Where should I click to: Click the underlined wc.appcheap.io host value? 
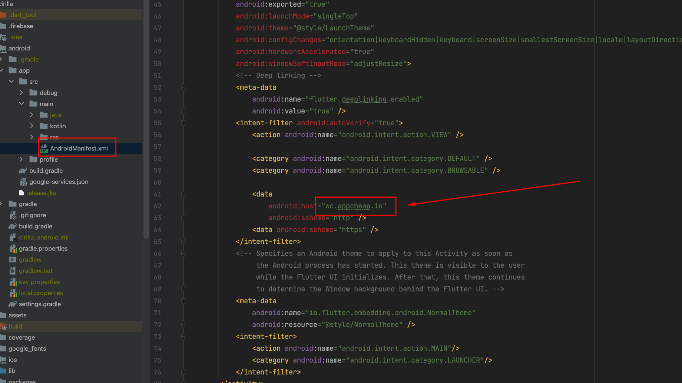[354, 206]
